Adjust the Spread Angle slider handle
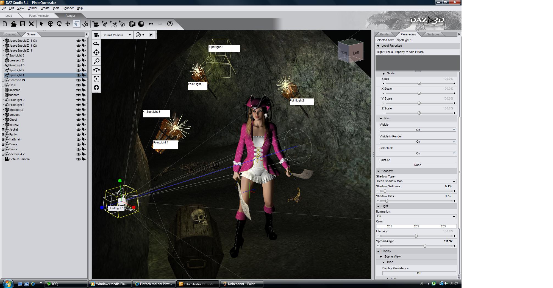 pos(425,246)
